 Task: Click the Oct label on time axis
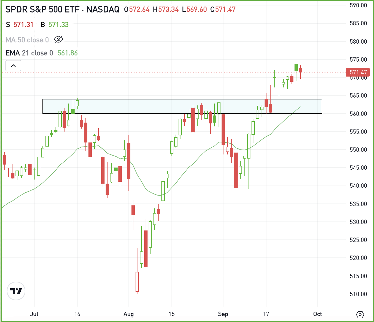click(x=317, y=314)
